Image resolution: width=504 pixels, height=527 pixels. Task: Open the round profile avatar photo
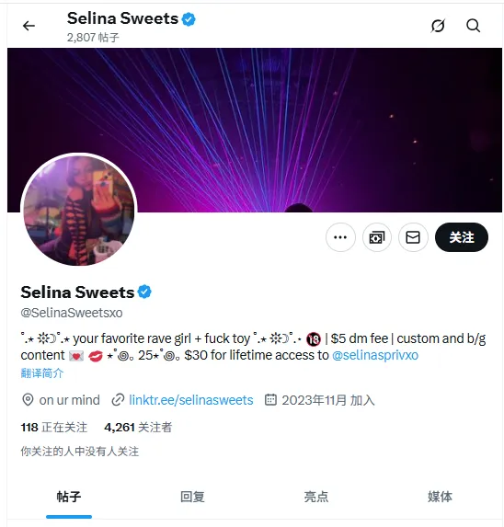click(x=79, y=211)
